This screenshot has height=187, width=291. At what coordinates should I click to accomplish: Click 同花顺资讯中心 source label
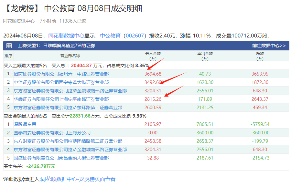tap(19, 21)
